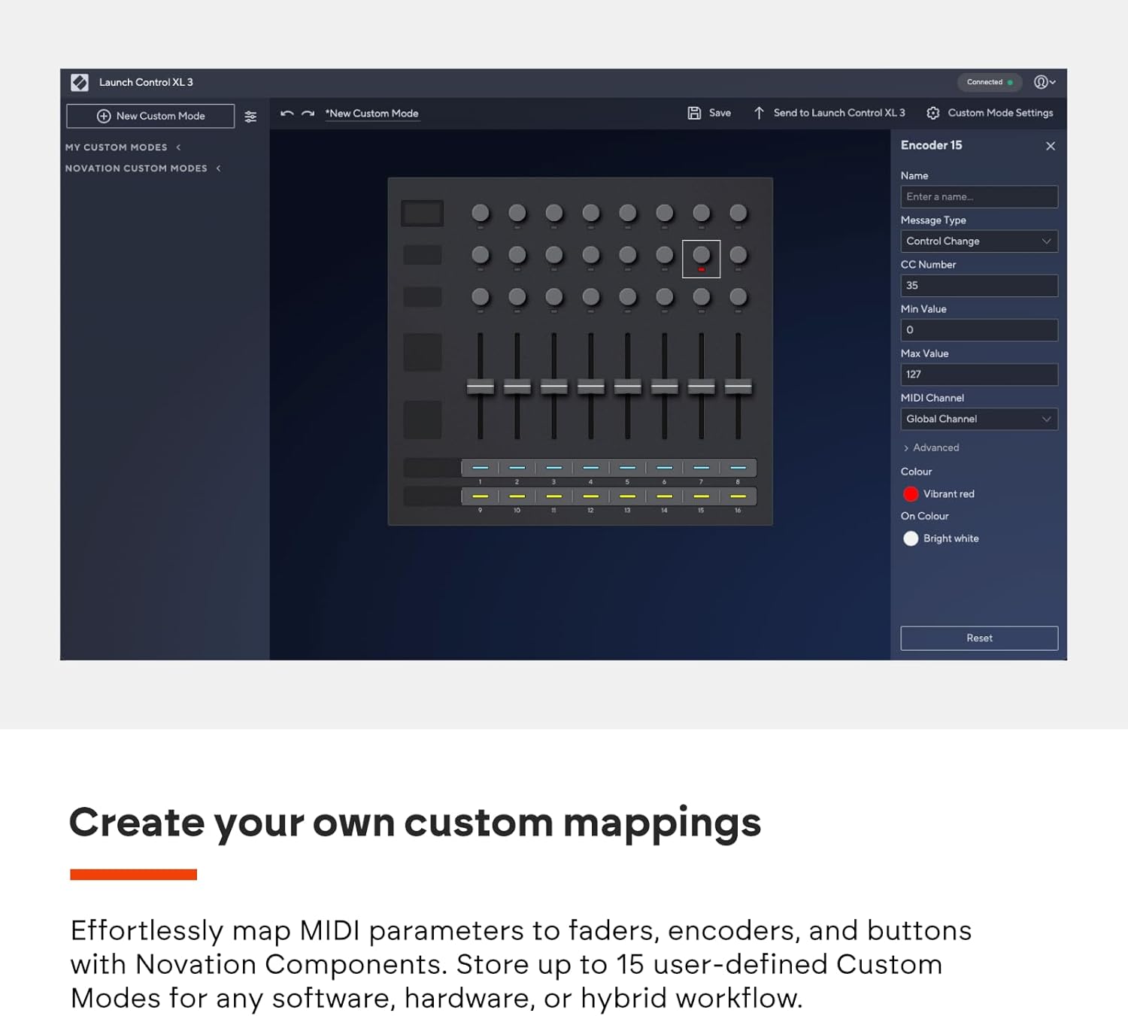Viewport: 1128px width, 1016px height.
Task: Select the Vibrant red colour radio
Action: pyautogui.click(x=911, y=494)
